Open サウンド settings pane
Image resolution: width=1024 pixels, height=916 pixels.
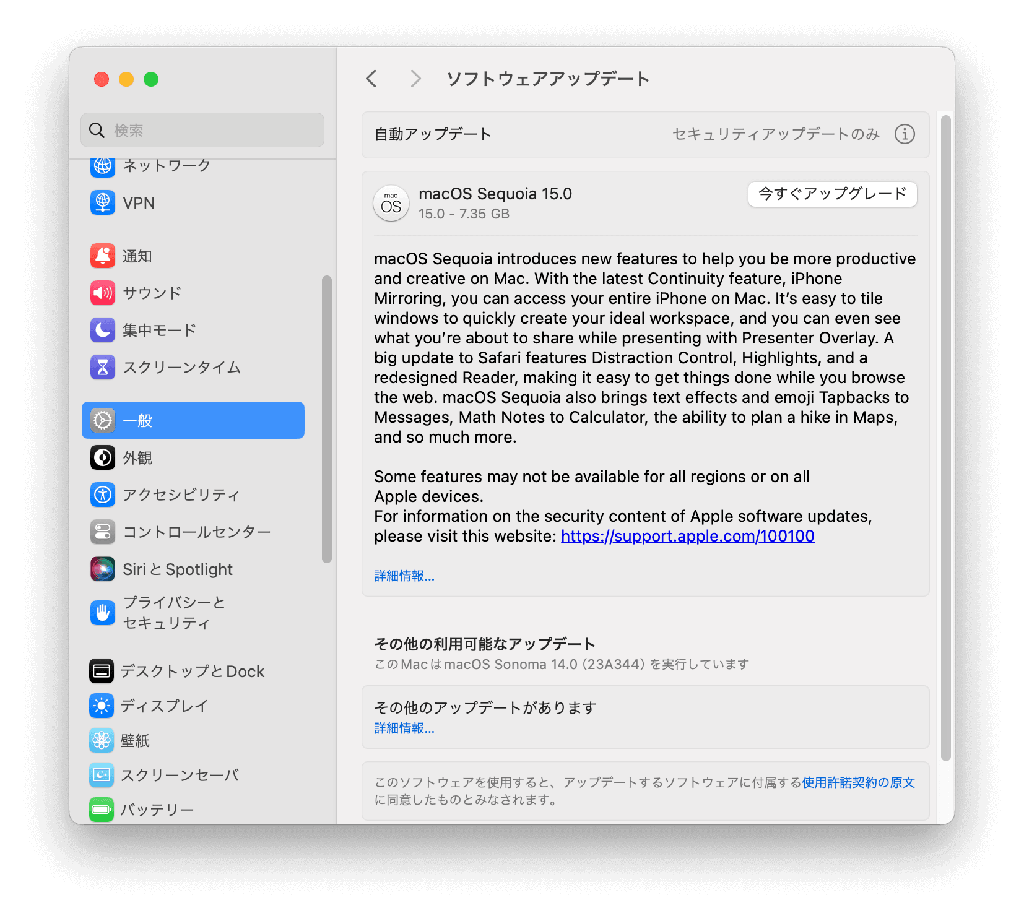[x=193, y=293]
